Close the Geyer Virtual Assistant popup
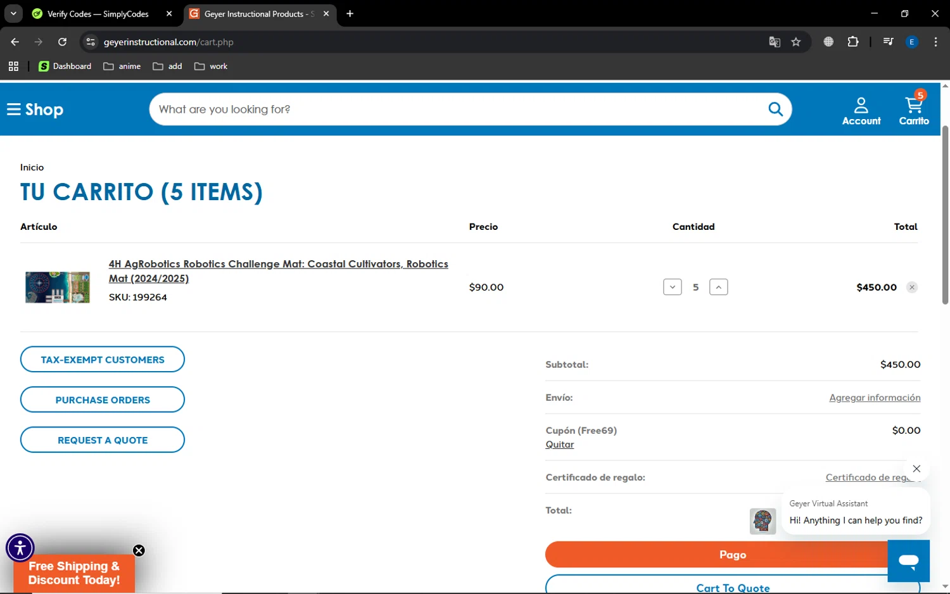Image resolution: width=950 pixels, height=594 pixels. (916, 469)
